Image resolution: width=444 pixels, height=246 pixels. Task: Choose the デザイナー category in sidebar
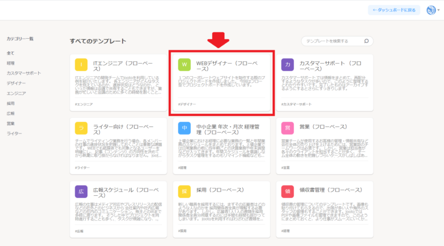coord(16,83)
